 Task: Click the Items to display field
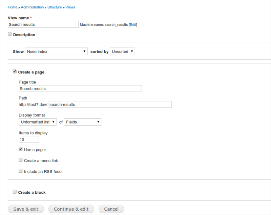pos(29,139)
